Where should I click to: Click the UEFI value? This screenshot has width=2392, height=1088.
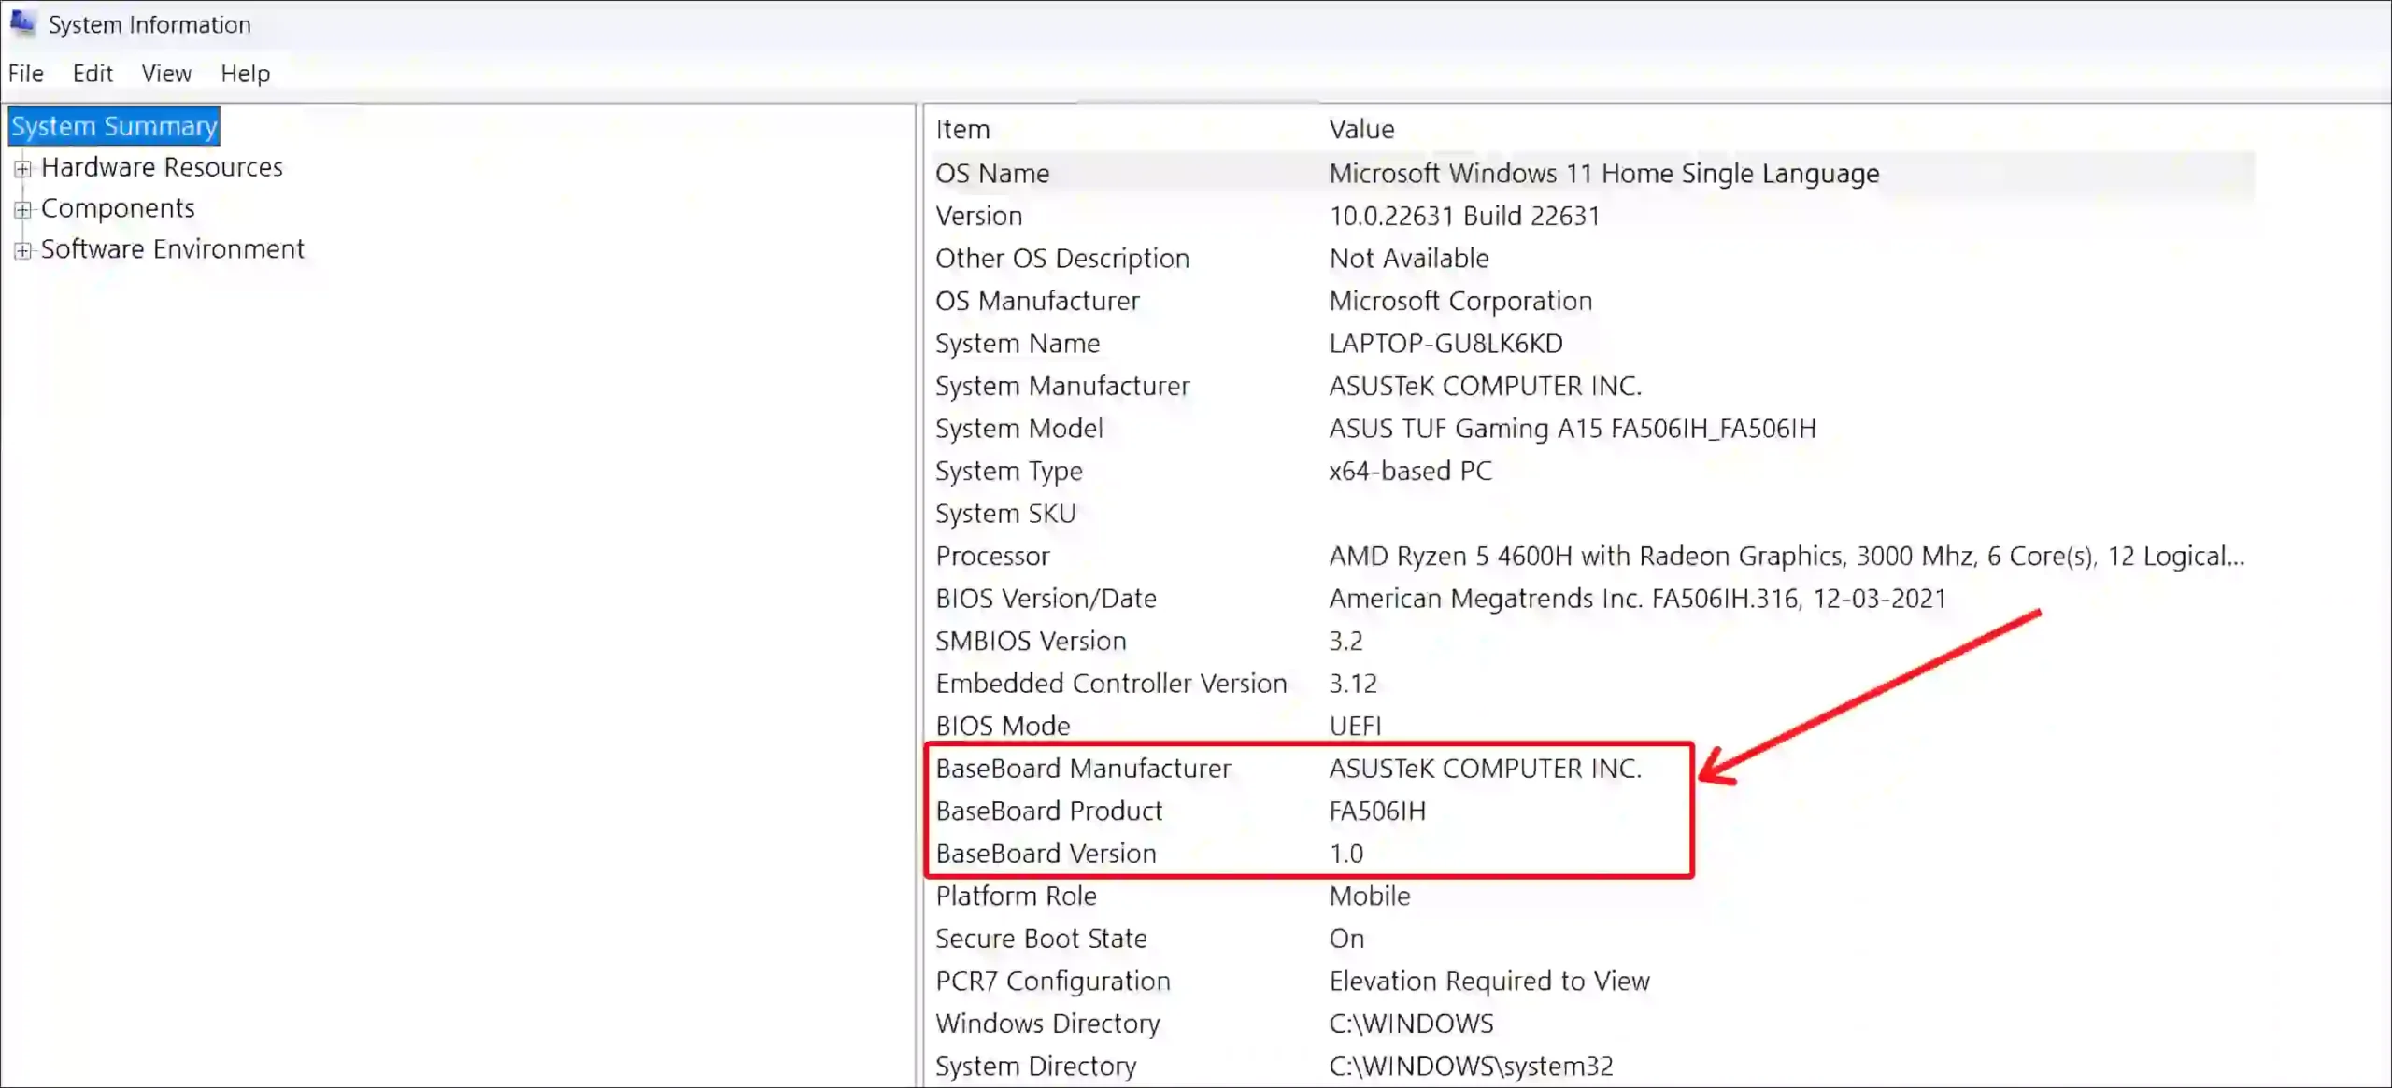point(1355,726)
